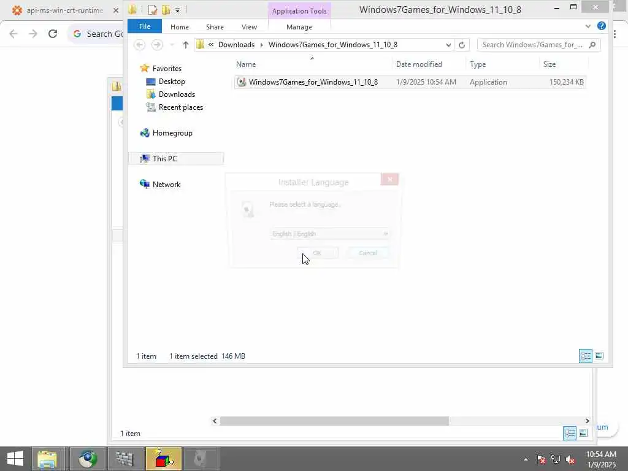Viewport: 628px width, 471px height.
Task: Click the Chrome back arrow
Action: [x=13, y=34]
